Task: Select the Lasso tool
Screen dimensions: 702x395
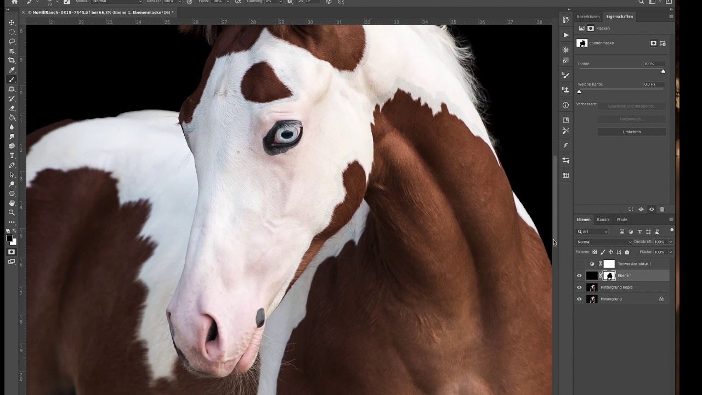Action: 12,42
